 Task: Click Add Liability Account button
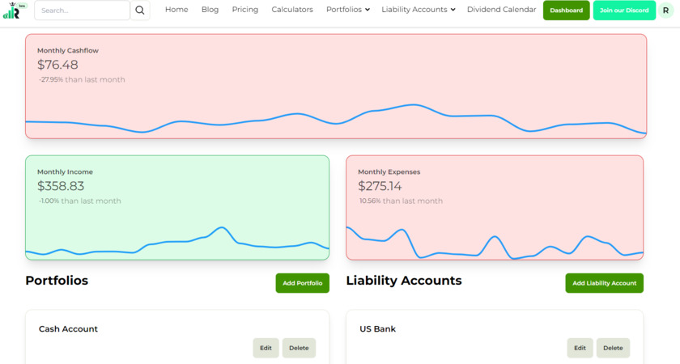[x=604, y=283]
